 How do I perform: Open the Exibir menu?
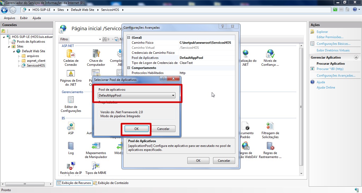[24, 18]
